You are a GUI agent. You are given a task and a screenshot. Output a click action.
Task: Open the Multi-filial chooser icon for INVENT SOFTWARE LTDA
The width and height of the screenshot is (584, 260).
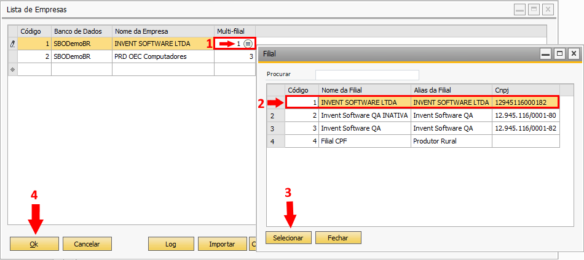coord(248,44)
